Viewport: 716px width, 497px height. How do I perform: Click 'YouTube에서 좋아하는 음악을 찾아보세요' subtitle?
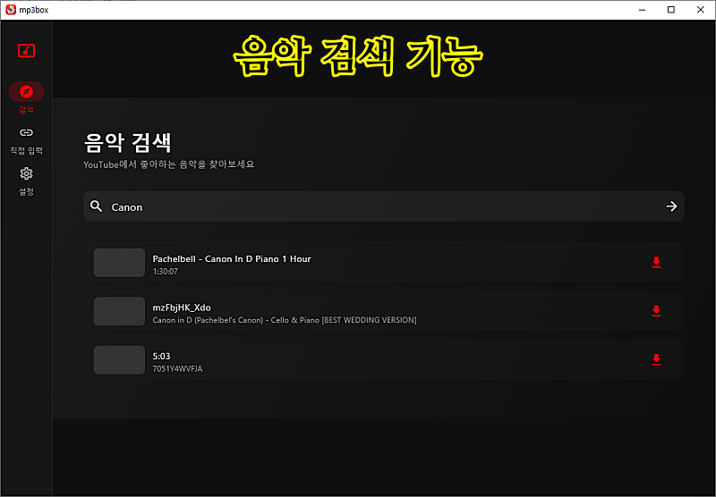169,164
